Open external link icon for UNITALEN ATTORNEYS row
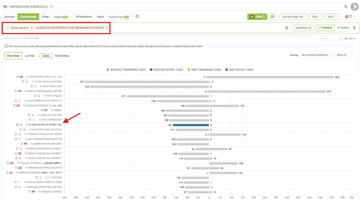The image size is (361, 206). [x=14, y=106]
